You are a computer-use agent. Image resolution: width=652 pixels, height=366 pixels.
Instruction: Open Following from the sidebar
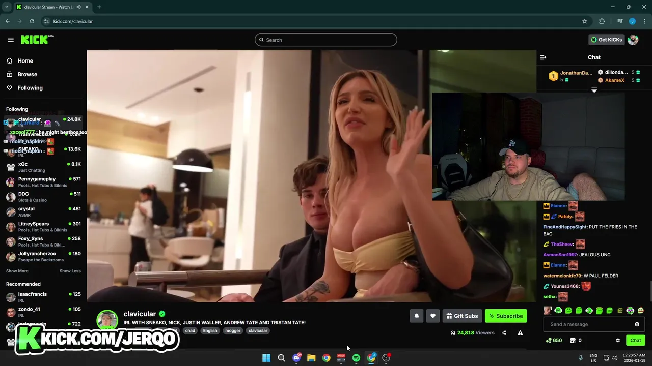(30, 88)
